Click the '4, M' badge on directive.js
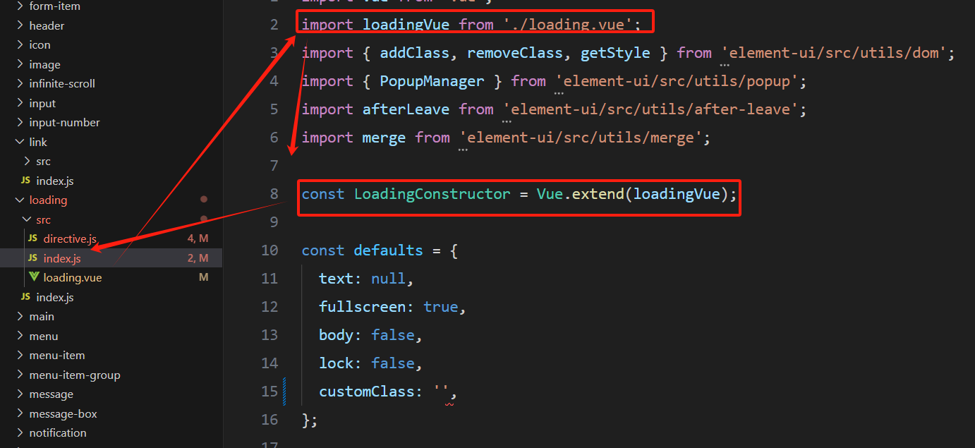975x448 pixels. [199, 238]
